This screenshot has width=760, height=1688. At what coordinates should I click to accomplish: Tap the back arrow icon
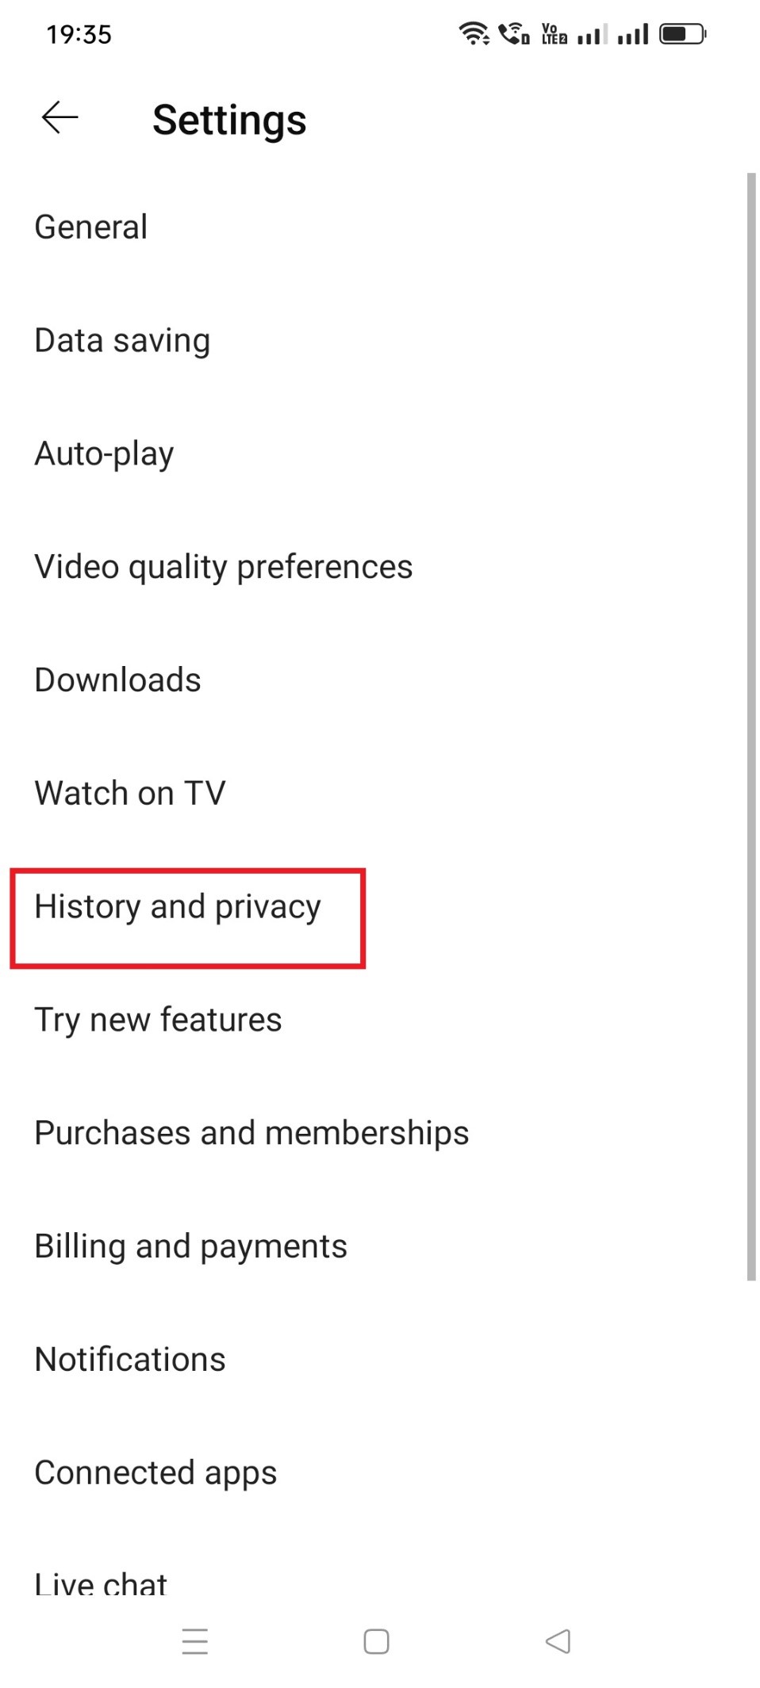(x=59, y=118)
